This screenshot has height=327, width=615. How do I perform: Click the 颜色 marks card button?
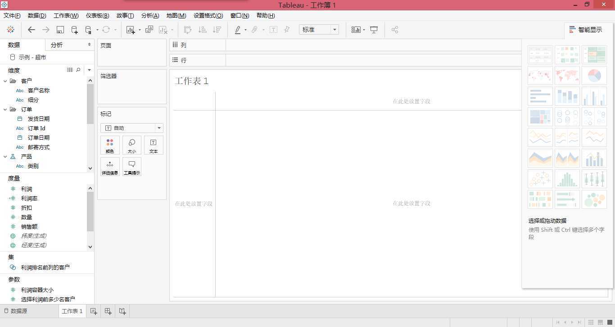point(110,145)
